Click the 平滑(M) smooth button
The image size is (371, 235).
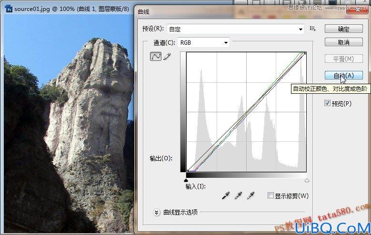343,59
